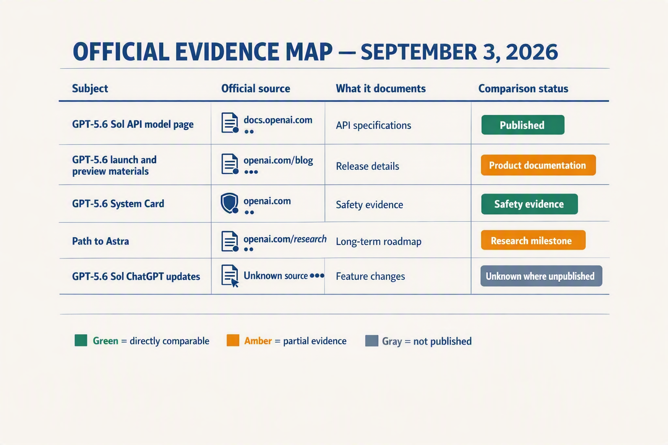Click the document-cursor icon beside Unknown source

point(230,276)
